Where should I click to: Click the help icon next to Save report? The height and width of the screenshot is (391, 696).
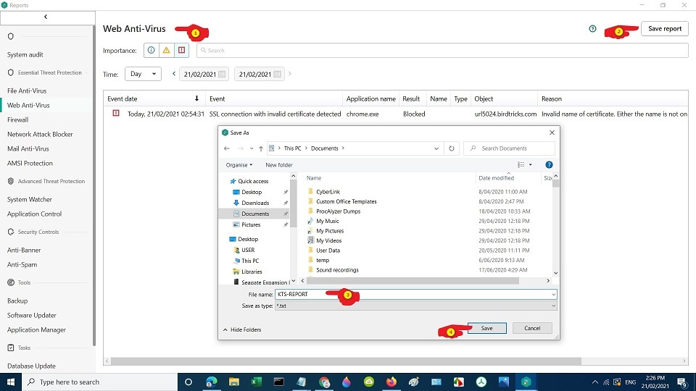click(592, 28)
